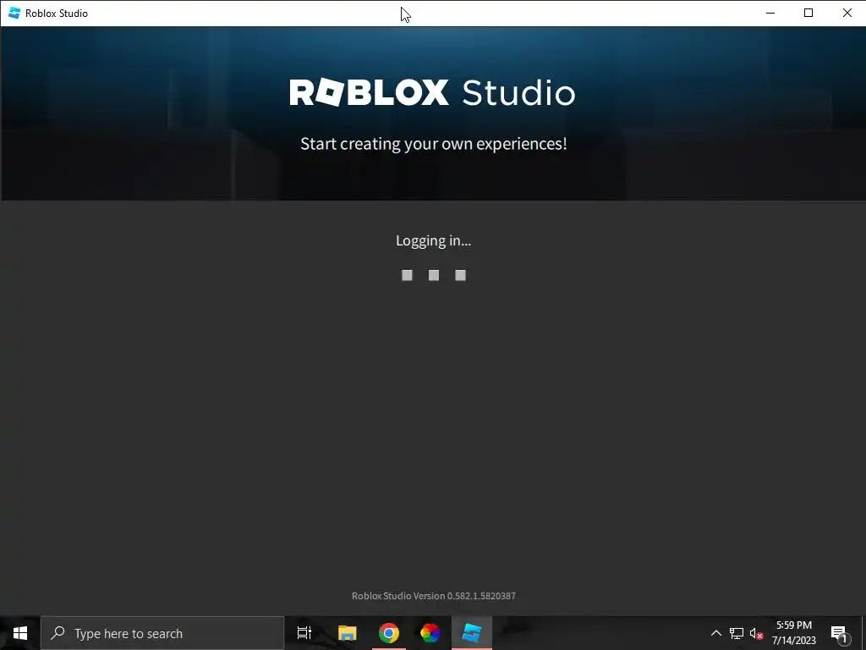This screenshot has height=650, width=866.
Task: Close the Roblox Studio window
Action: (x=847, y=13)
